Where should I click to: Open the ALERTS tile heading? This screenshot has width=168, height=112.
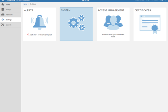(x=29, y=10)
